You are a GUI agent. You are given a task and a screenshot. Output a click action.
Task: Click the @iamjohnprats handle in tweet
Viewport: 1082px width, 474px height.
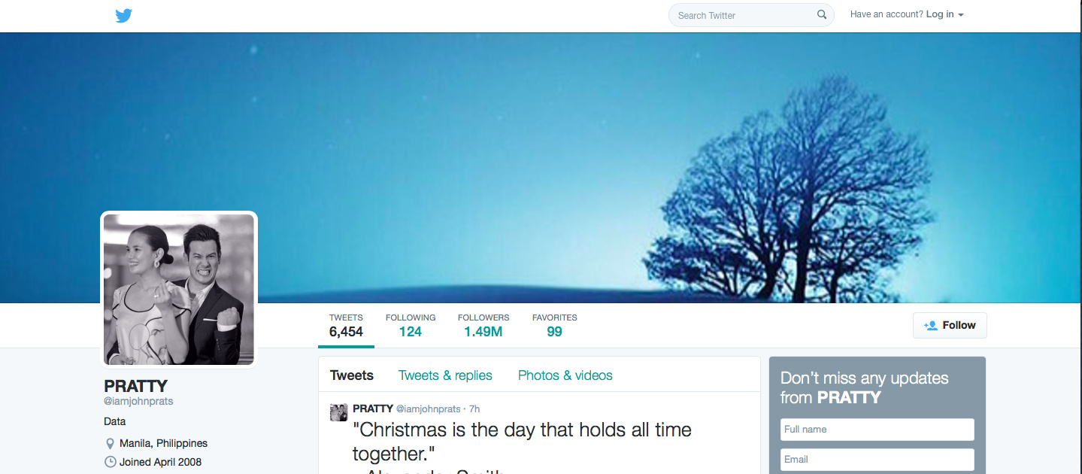428,409
